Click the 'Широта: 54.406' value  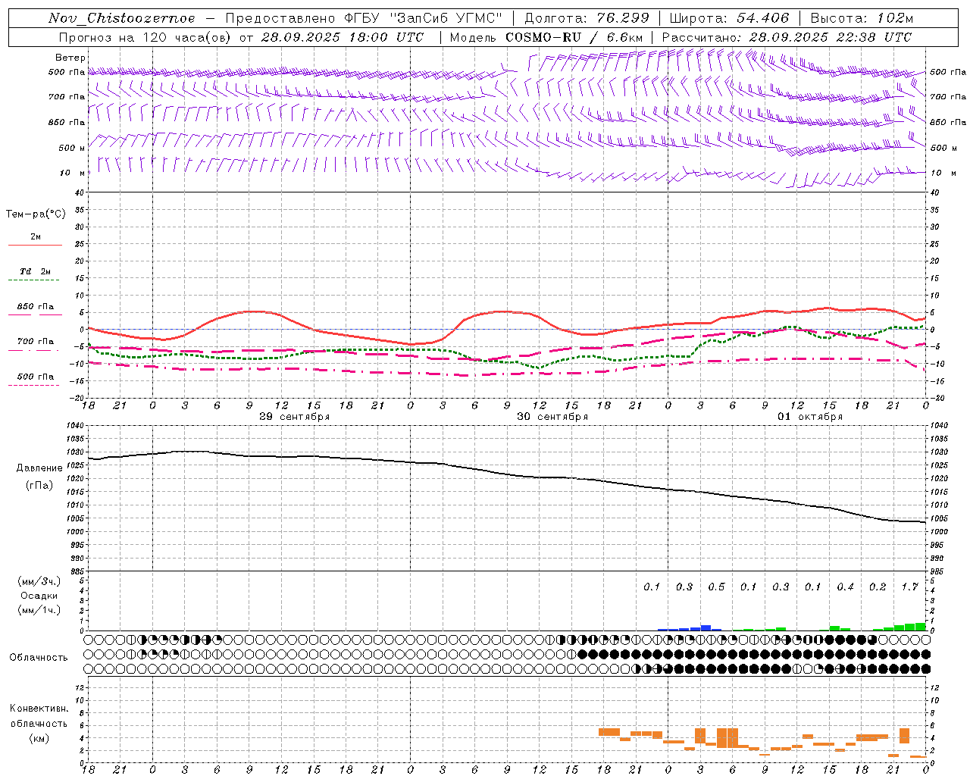(x=729, y=18)
